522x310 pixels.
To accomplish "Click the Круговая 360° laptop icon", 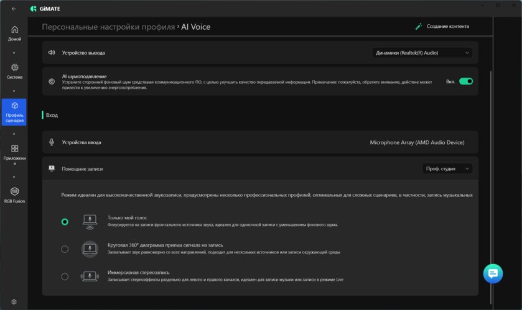I will coord(90,249).
